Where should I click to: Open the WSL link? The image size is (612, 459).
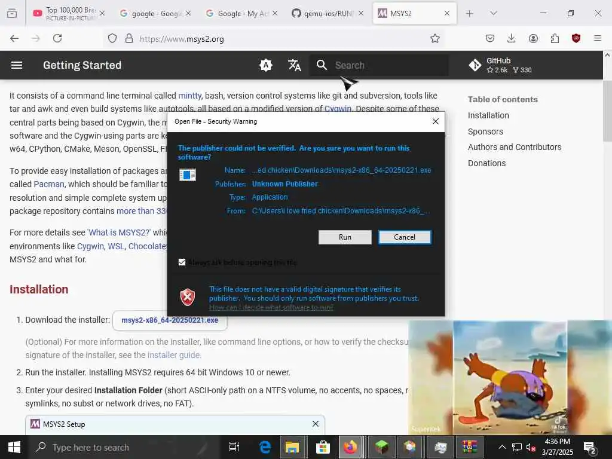(x=115, y=246)
